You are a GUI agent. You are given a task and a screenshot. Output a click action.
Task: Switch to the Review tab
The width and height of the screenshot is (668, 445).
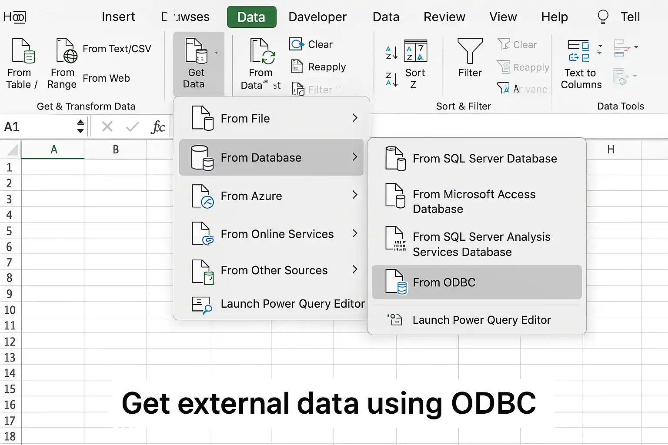(x=444, y=17)
